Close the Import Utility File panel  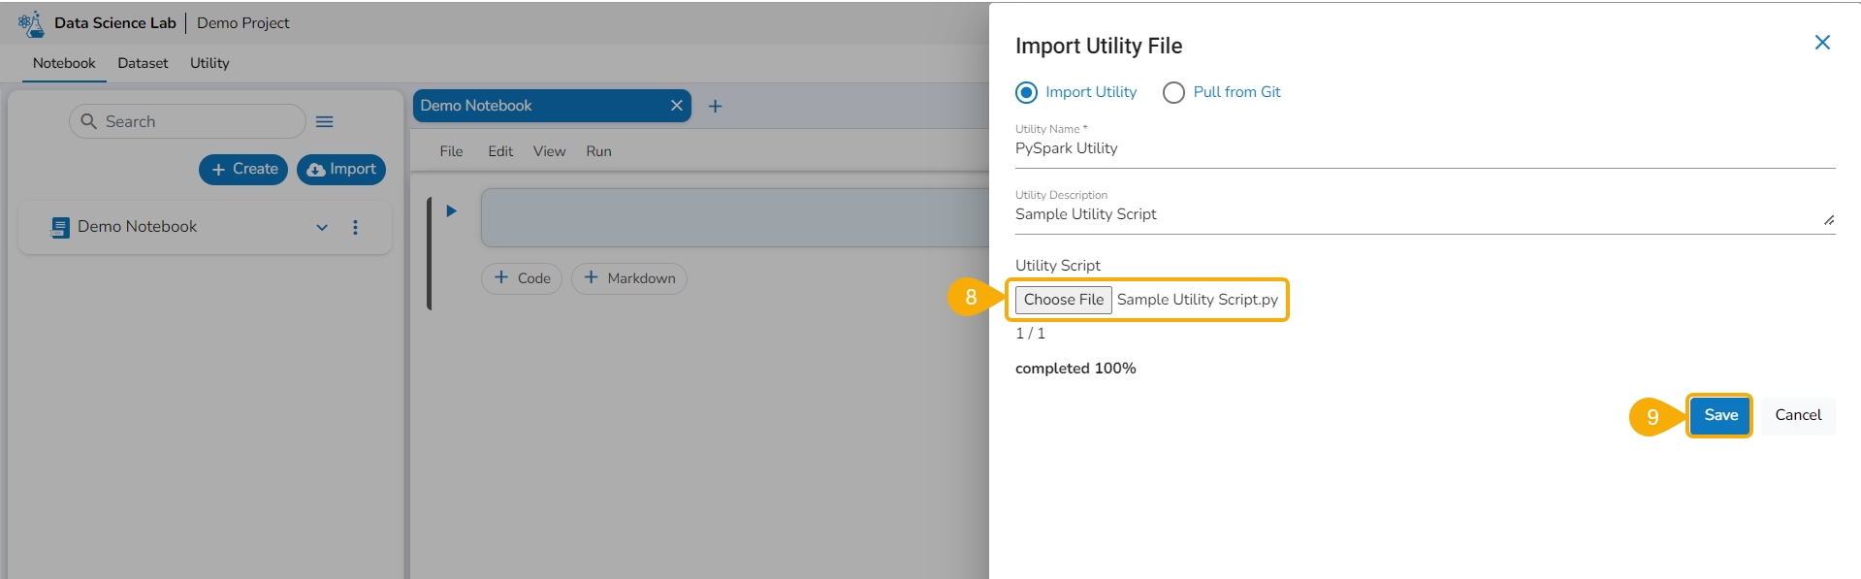point(1821,43)
